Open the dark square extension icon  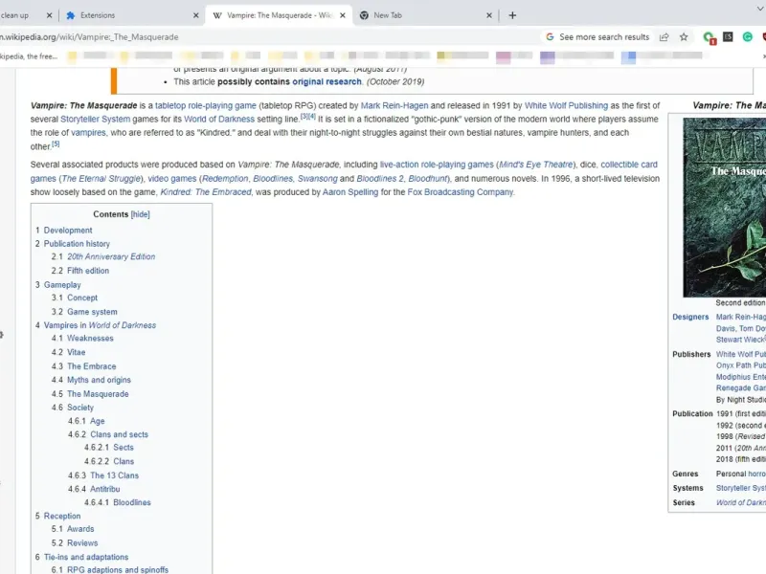(728, 37)
